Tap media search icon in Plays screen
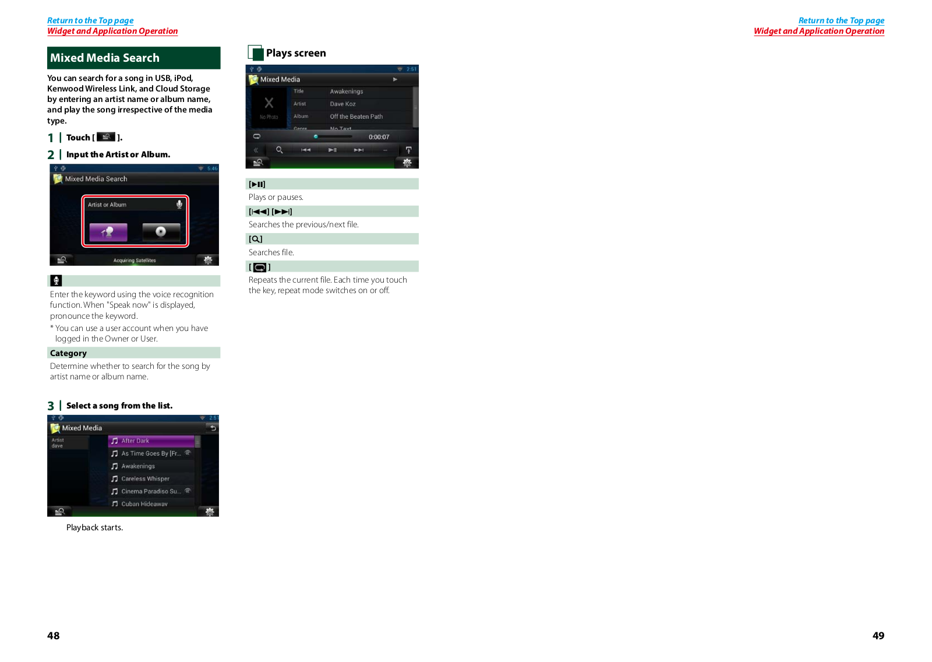This screenshot has width=932, height=662. click(257, 163)
